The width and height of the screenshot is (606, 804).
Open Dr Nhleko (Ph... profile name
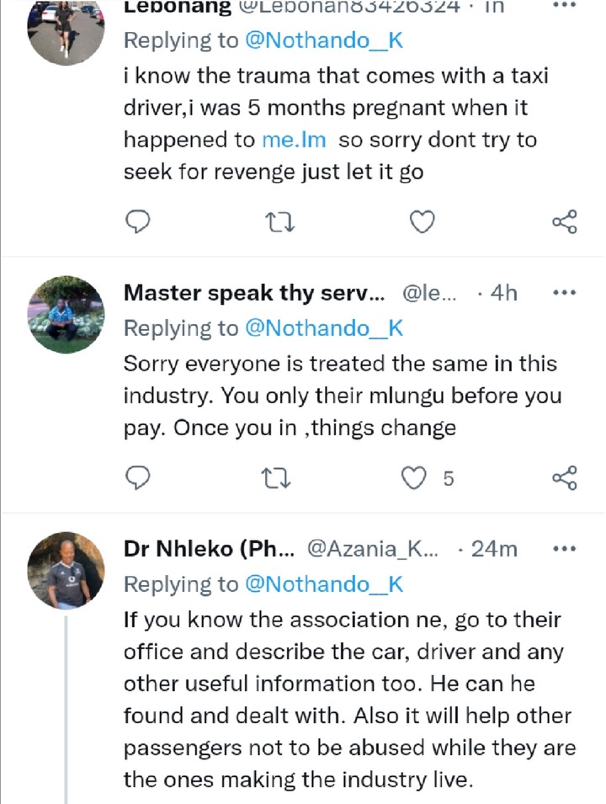(x=210, y=549)
